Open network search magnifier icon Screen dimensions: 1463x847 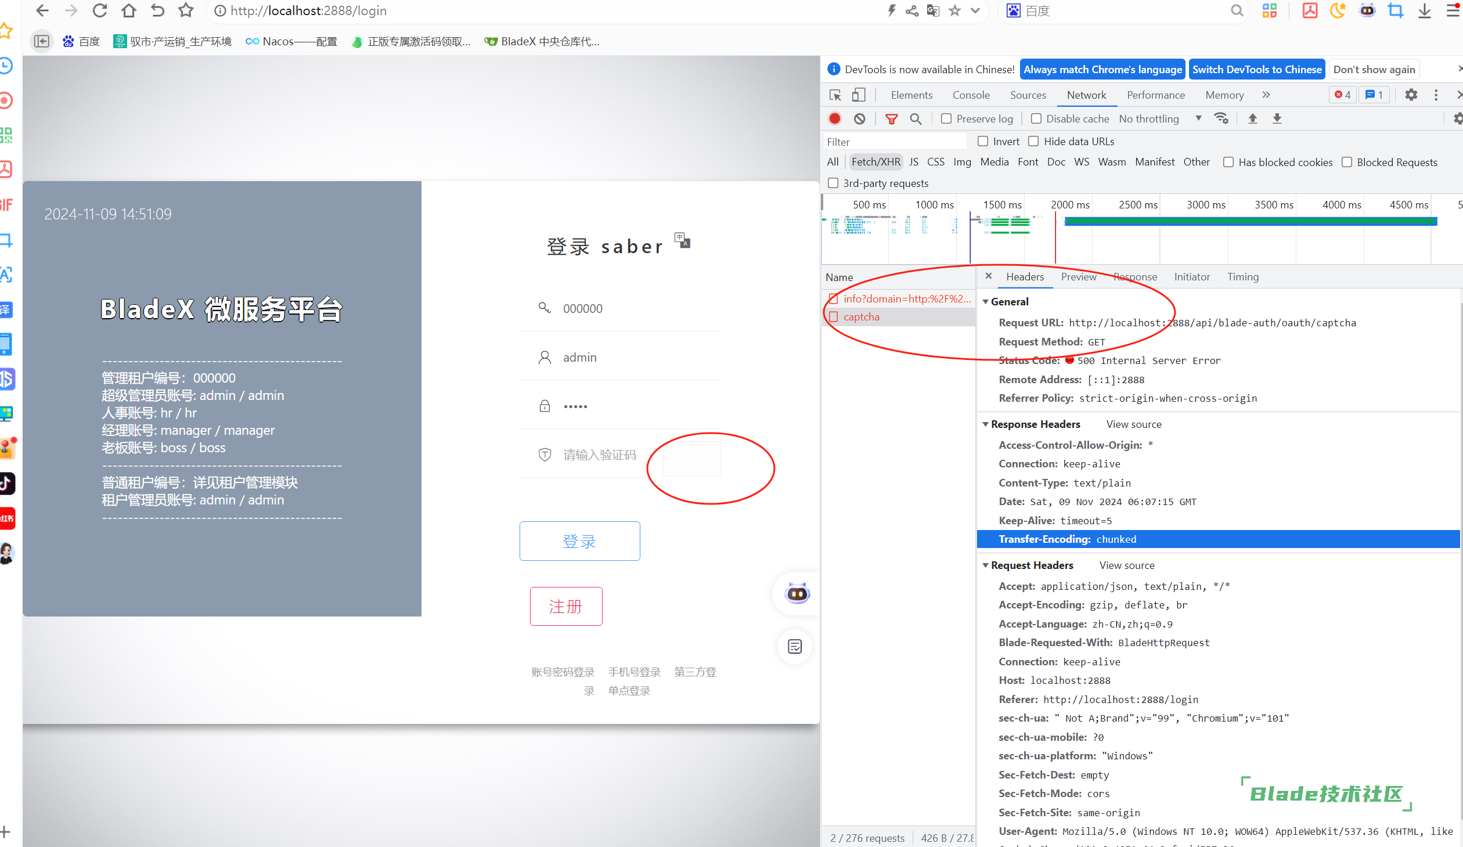coord(916,119)
